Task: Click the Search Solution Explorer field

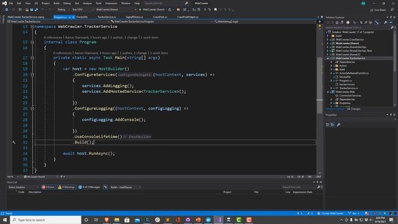Action: (358, 27)
